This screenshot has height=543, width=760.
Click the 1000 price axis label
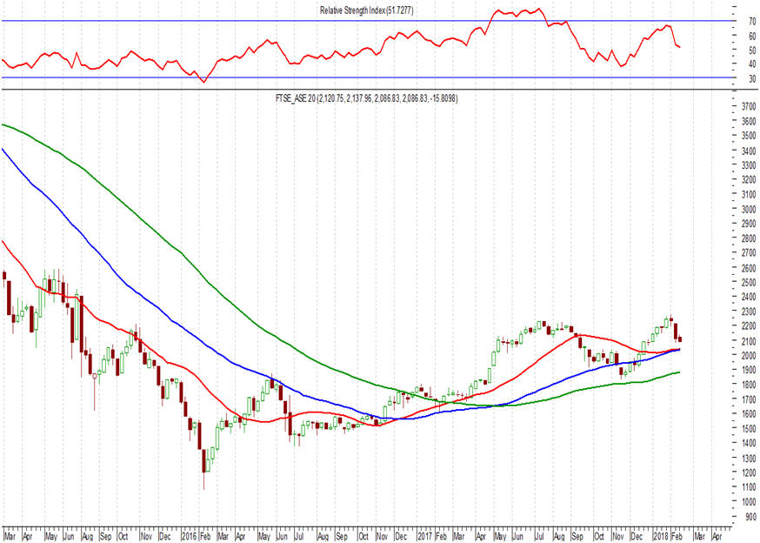pyautogui.click(x=749, y=503)
